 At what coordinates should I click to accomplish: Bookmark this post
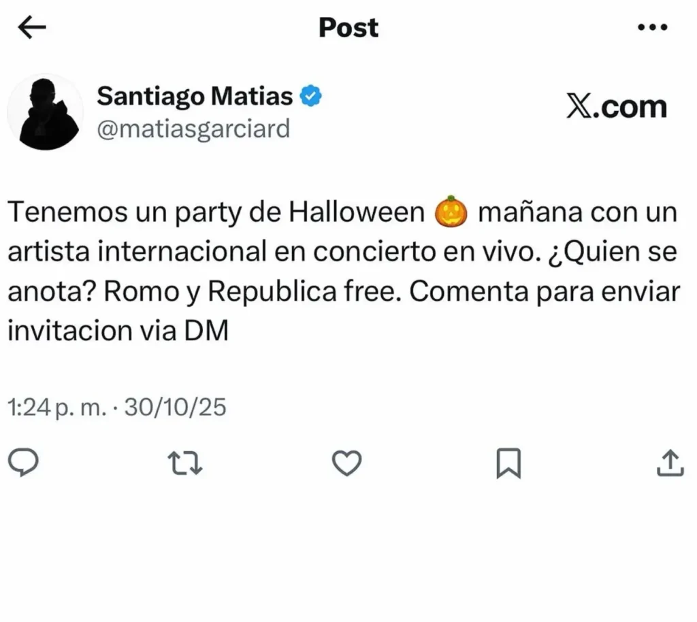click(508, 463)
